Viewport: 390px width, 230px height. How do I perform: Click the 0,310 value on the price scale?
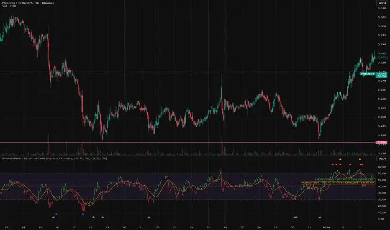point(382,17)
